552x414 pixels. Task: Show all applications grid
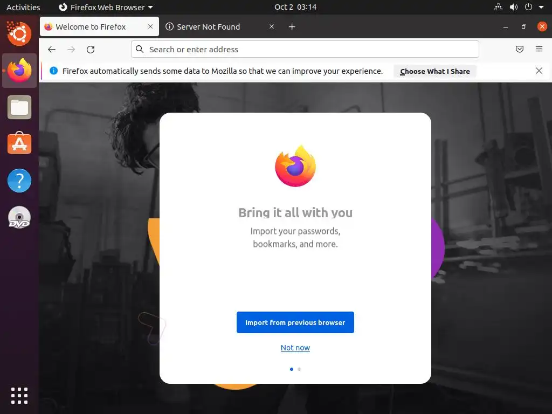pos(19,396)
